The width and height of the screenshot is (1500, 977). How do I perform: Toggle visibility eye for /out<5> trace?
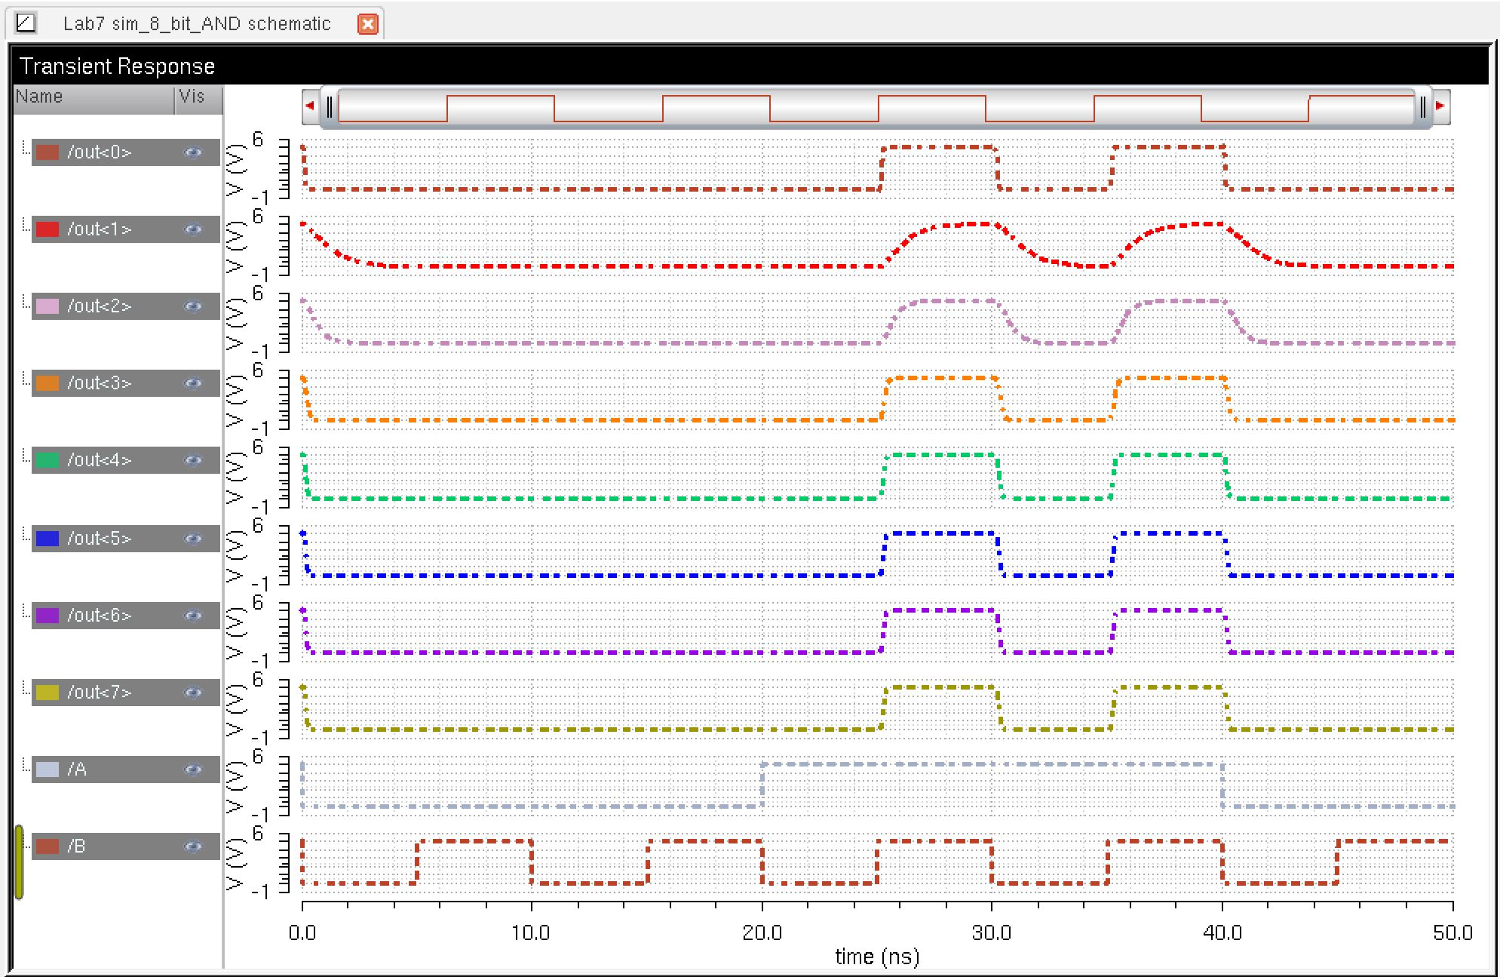(x=193, y=539)
